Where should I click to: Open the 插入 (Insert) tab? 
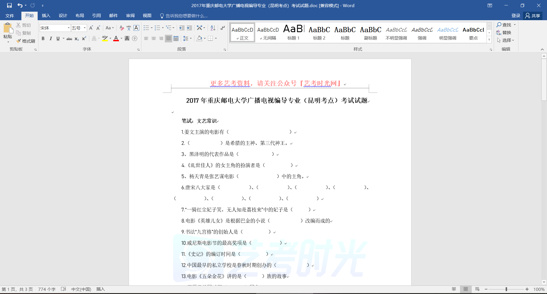point(46,16)
